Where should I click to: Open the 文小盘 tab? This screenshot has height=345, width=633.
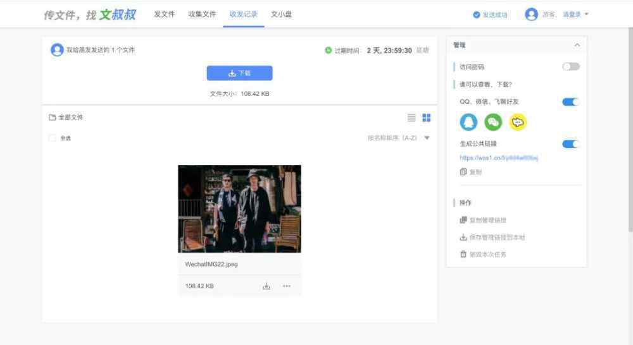tap(281, 14)
